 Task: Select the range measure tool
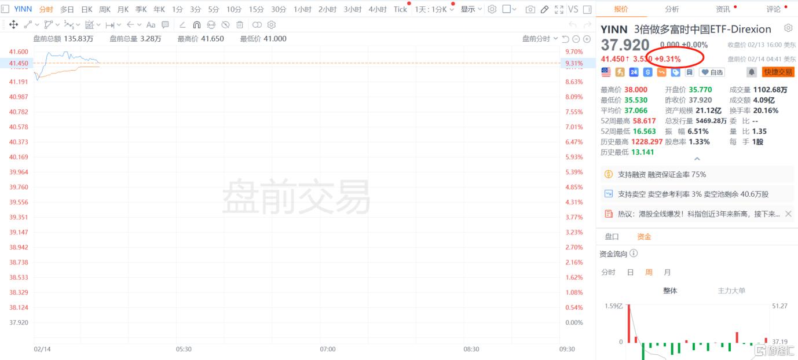pos(109,25)
